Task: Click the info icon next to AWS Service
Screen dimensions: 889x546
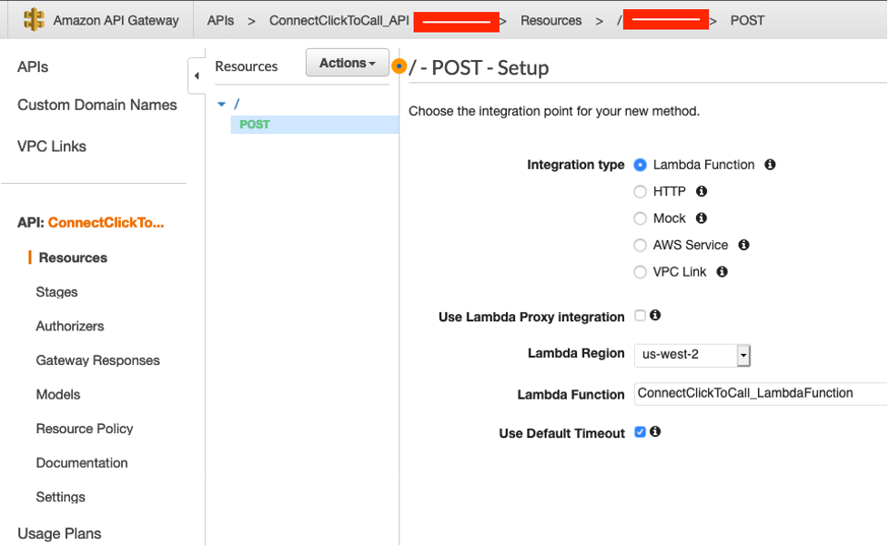Action: pos(743,245)
